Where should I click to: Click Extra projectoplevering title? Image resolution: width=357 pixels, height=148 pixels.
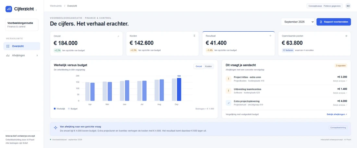click(247, 101)
